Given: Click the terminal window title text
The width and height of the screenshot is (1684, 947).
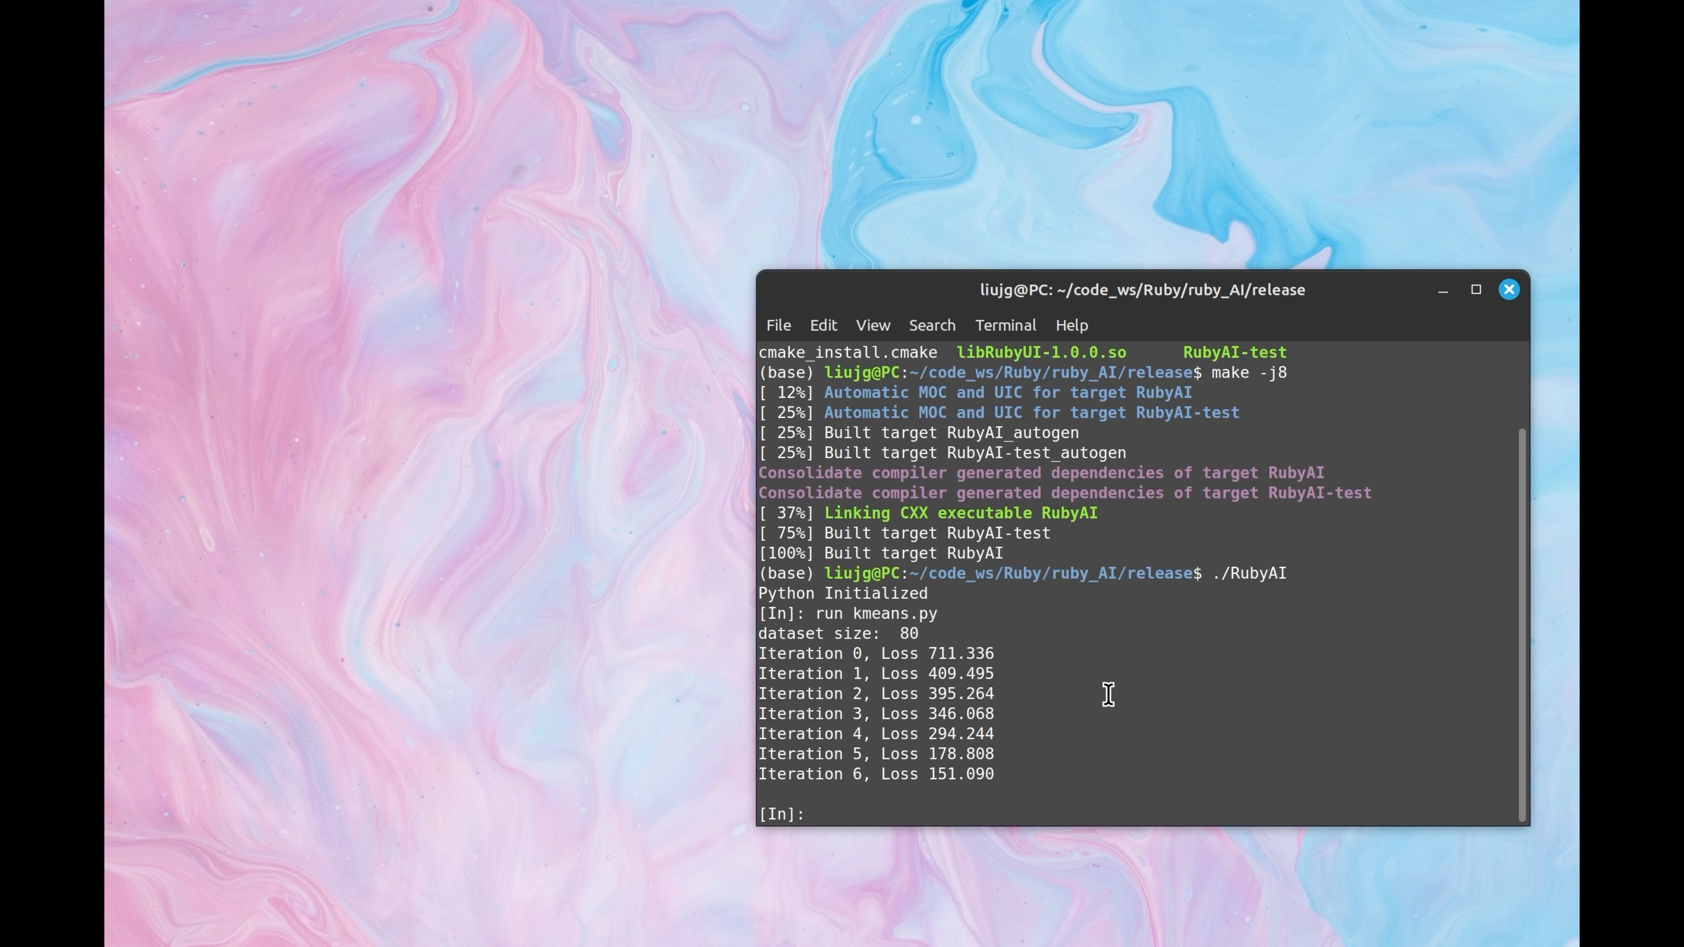Looking at the screenshot, I should (x=1142, y=290).
